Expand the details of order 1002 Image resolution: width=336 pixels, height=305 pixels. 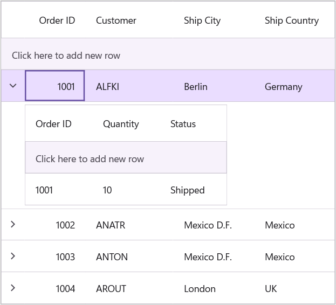tap(13, 224)
